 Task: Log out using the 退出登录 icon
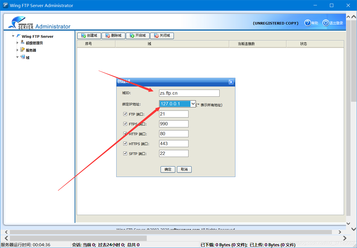click(x=326, y=23)
